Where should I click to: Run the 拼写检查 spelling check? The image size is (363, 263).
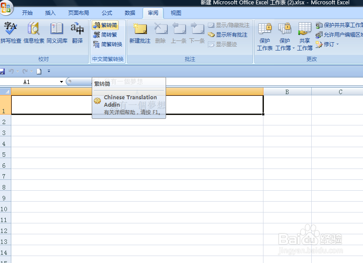[10, 33]
